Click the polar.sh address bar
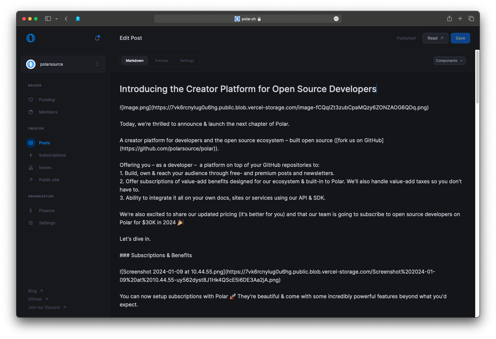496x339 pixels. (x=248, y=19)
